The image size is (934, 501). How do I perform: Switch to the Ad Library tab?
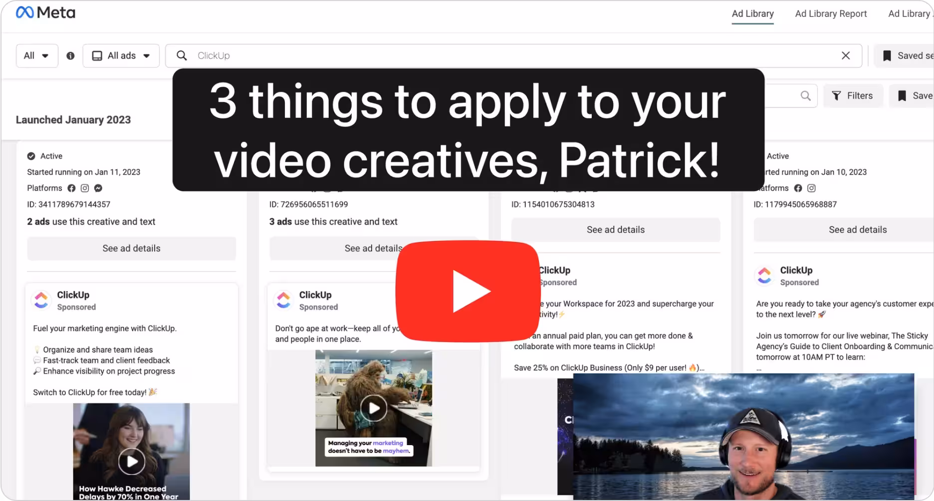(752, 14)
